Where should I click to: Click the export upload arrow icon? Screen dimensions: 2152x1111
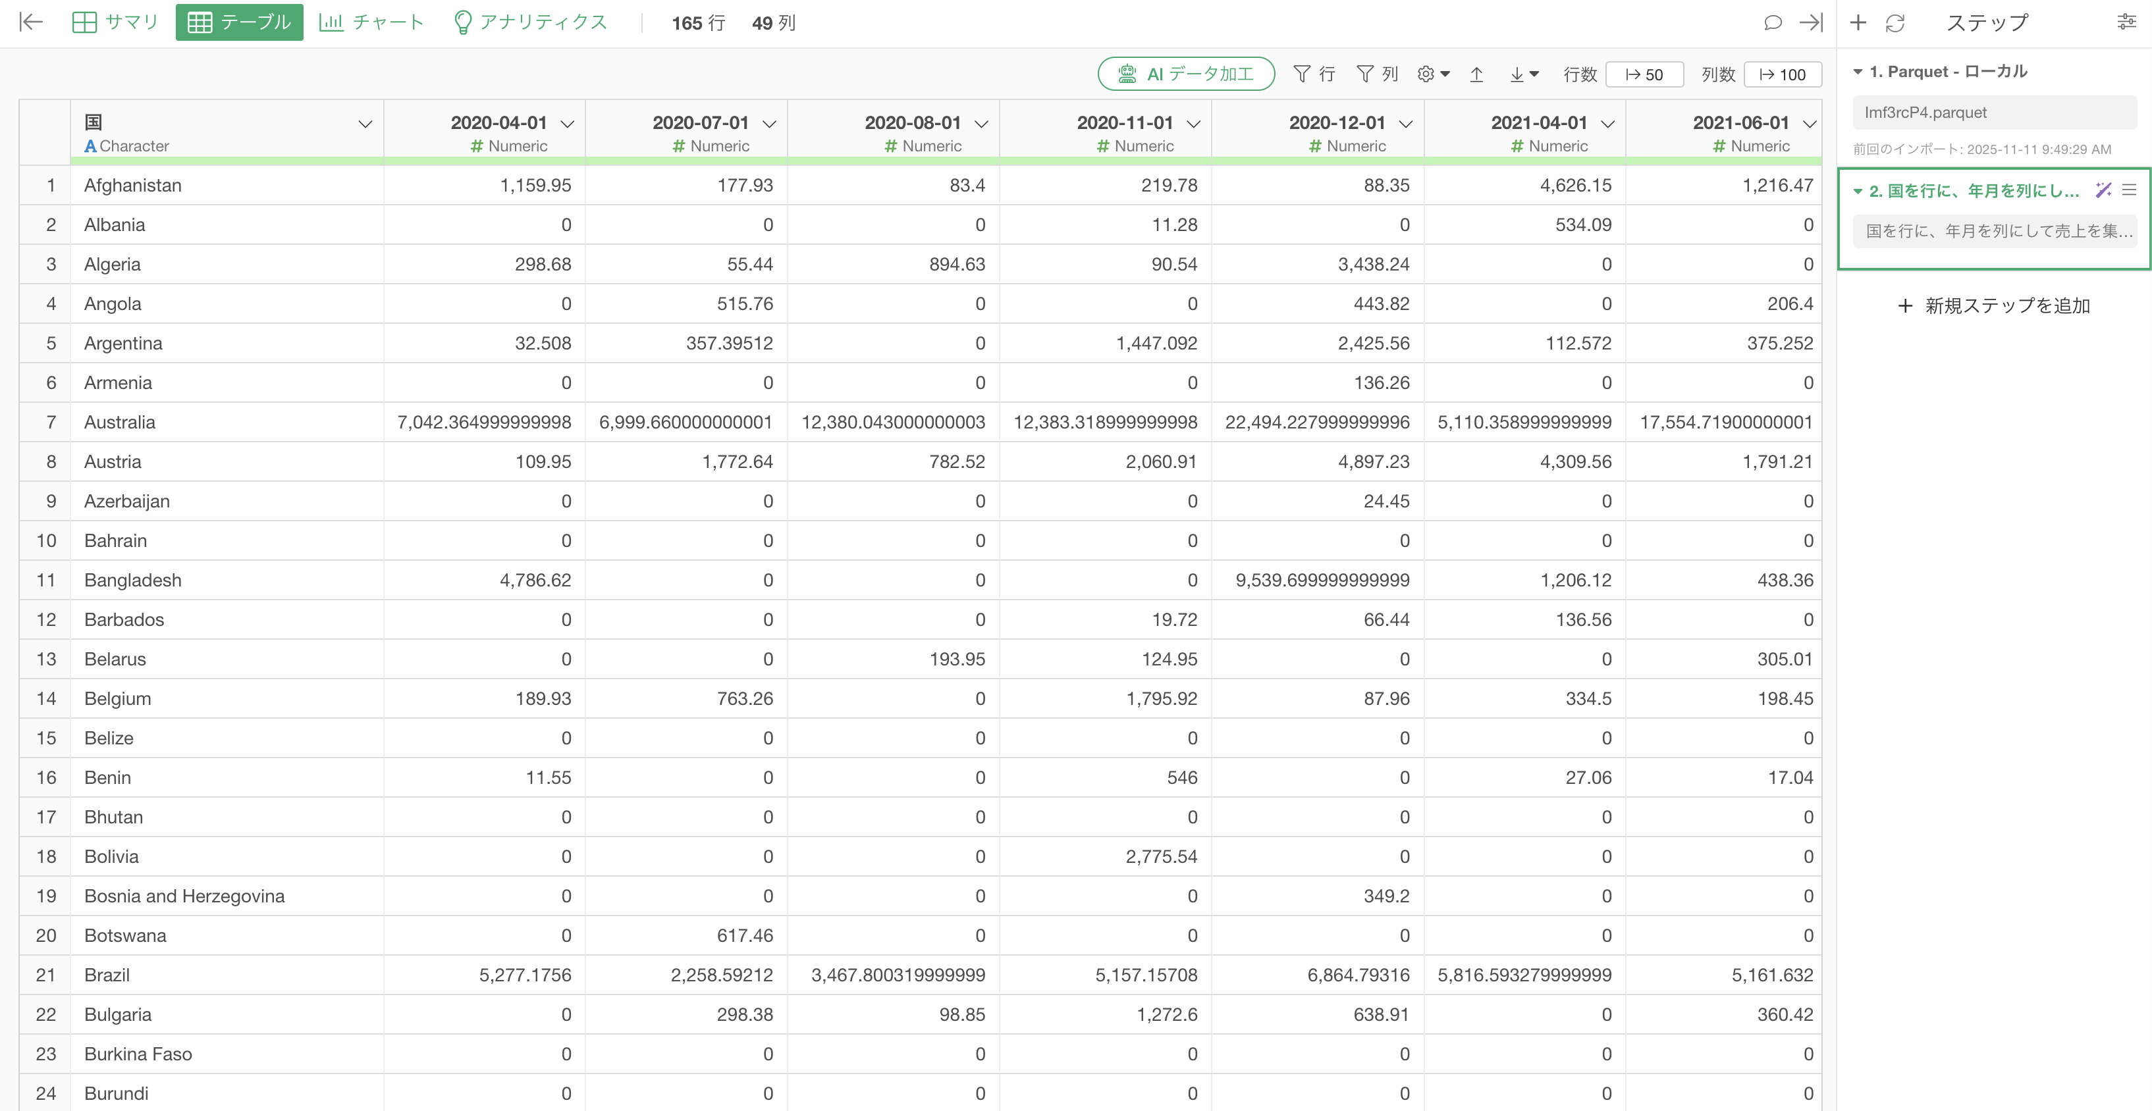1476,74
